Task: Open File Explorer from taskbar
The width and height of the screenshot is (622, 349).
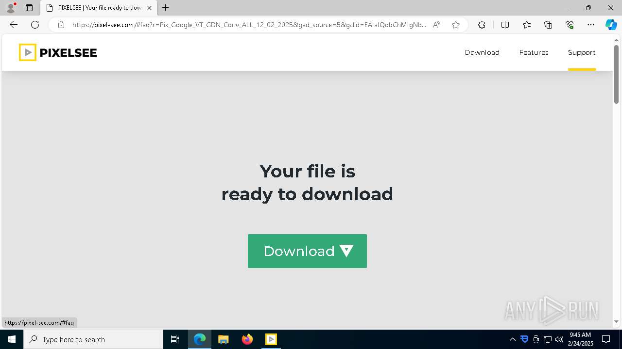Action: pyautogui.click(x=223, y=339)
